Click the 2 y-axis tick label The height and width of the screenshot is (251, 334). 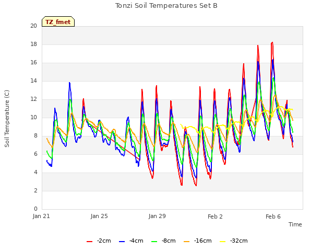[x=35, y=190]
